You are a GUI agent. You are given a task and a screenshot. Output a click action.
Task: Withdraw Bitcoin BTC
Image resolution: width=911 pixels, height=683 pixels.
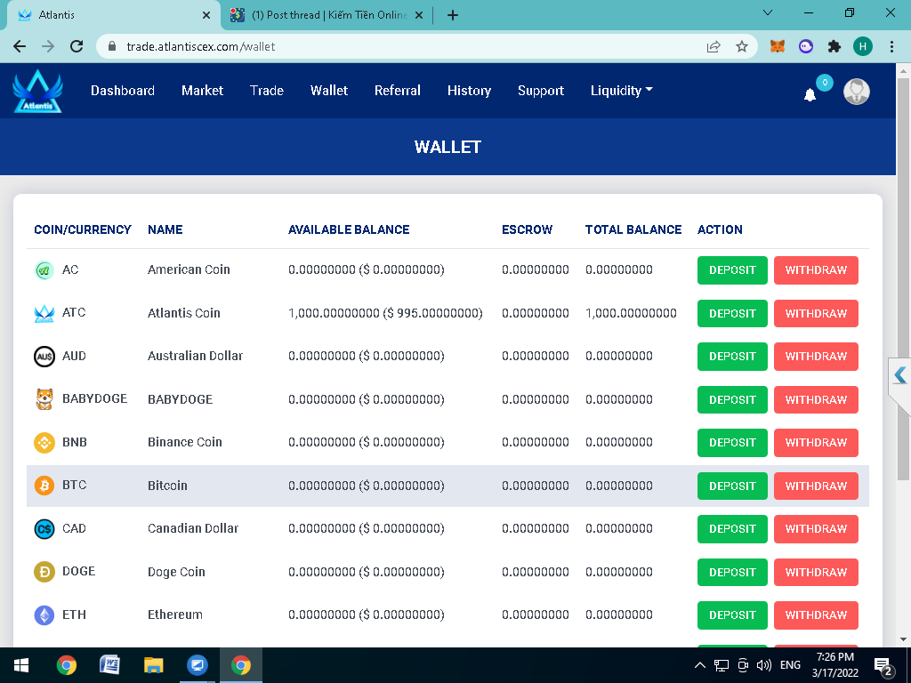[x=816, y=486]
